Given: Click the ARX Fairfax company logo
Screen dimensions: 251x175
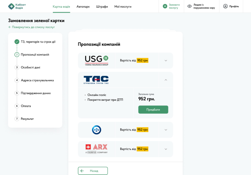Looking at the screenshot, I should point(97,149).
